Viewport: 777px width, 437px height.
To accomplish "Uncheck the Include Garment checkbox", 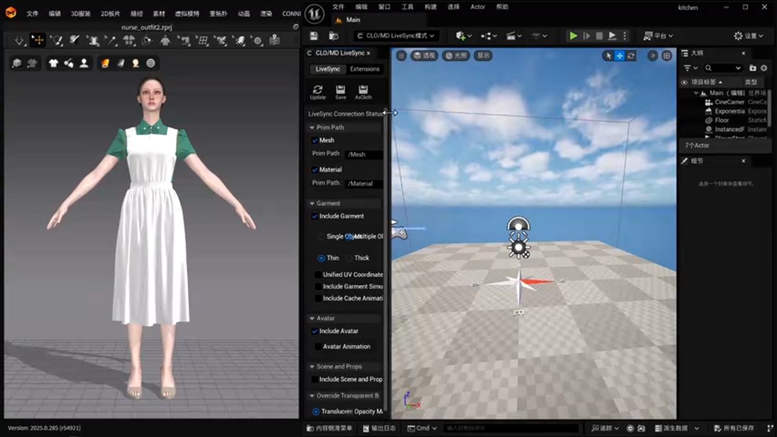I will pos(314,216).
